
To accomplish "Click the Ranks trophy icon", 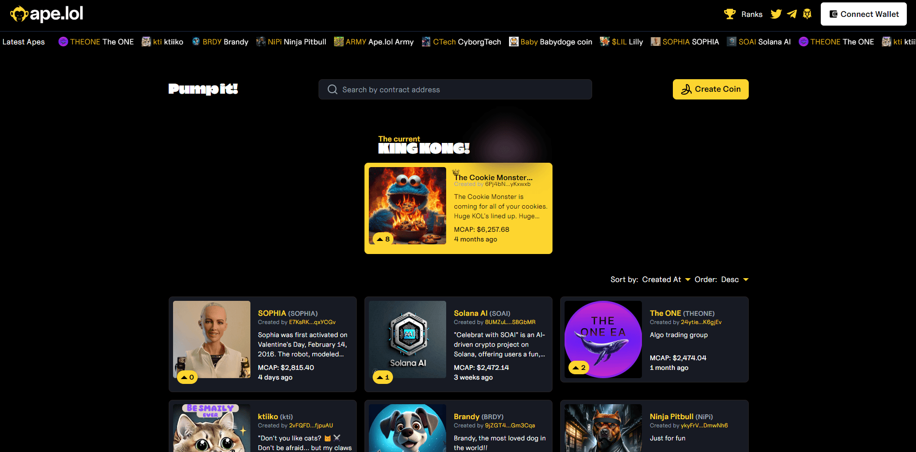I will point(729,14).
